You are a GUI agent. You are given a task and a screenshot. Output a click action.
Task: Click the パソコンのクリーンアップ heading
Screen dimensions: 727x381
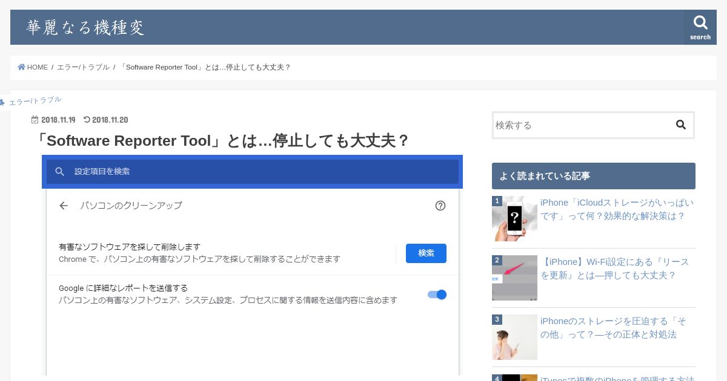pos(131,206)
